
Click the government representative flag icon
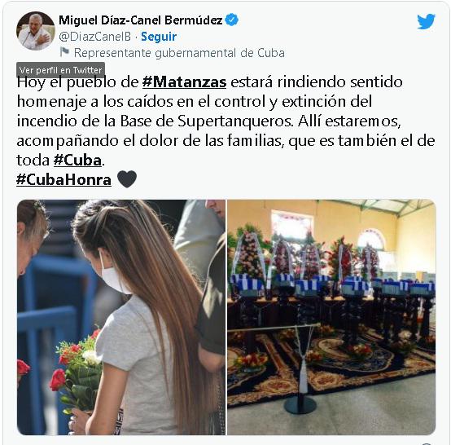[64, 52]
